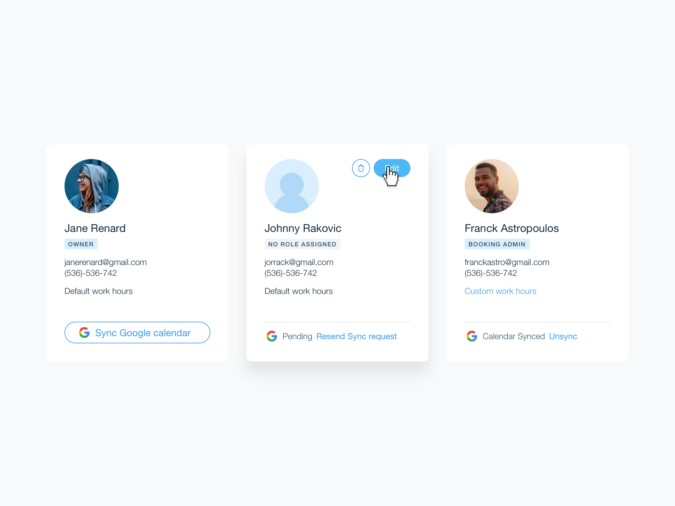Delete Johnny Rakovic using the trash icon

[x=361, y=168]
